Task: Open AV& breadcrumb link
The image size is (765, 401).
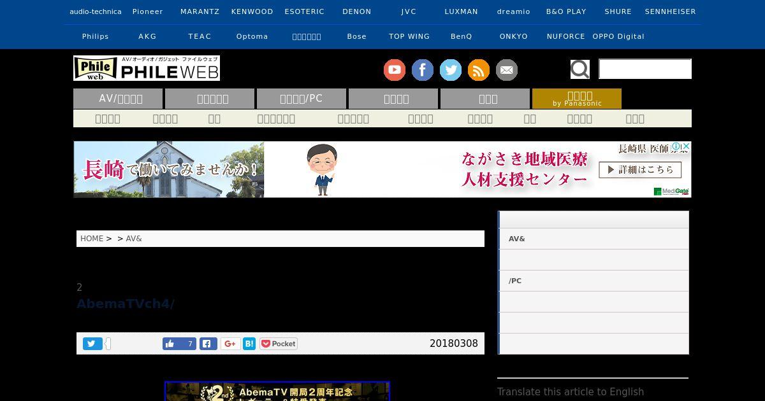Action: point(134,239)
